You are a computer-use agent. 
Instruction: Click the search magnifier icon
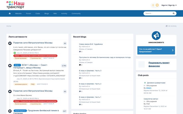tap(174, 13)
